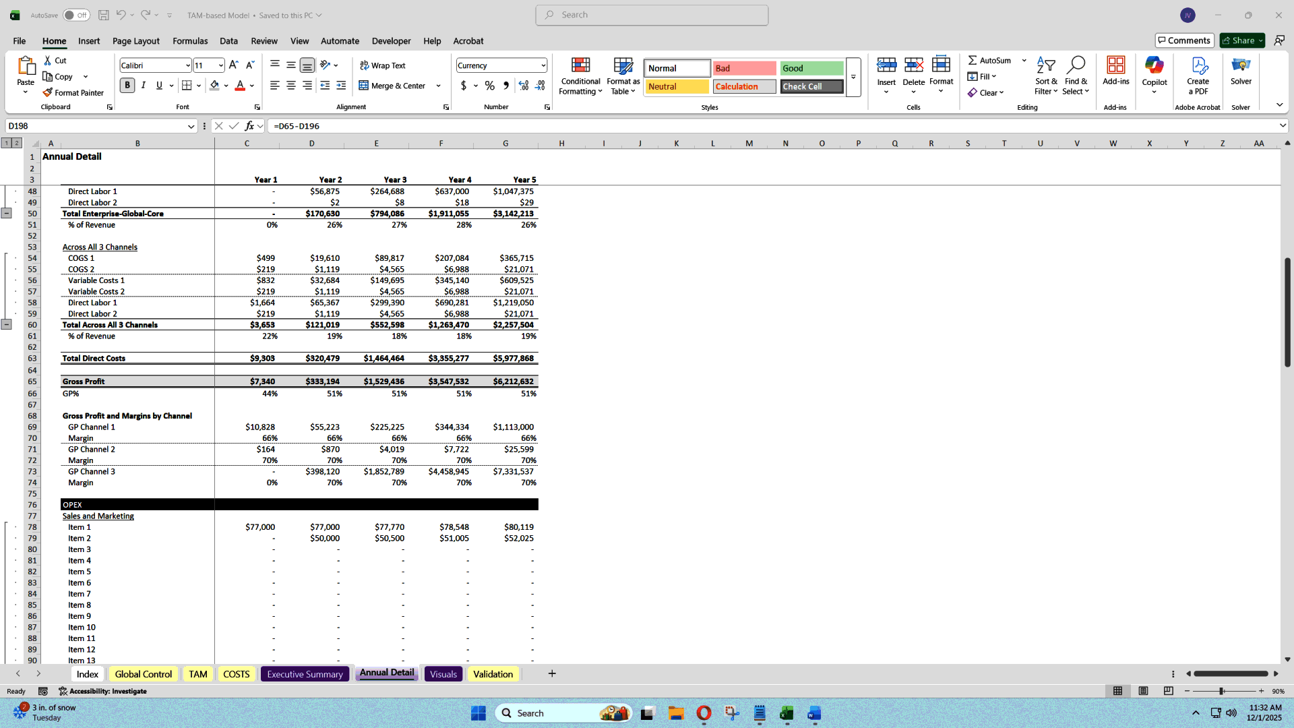Select the Sort & Filter tool
The width and height of the screenshot is (1294, 728).
coord(1045,75)
